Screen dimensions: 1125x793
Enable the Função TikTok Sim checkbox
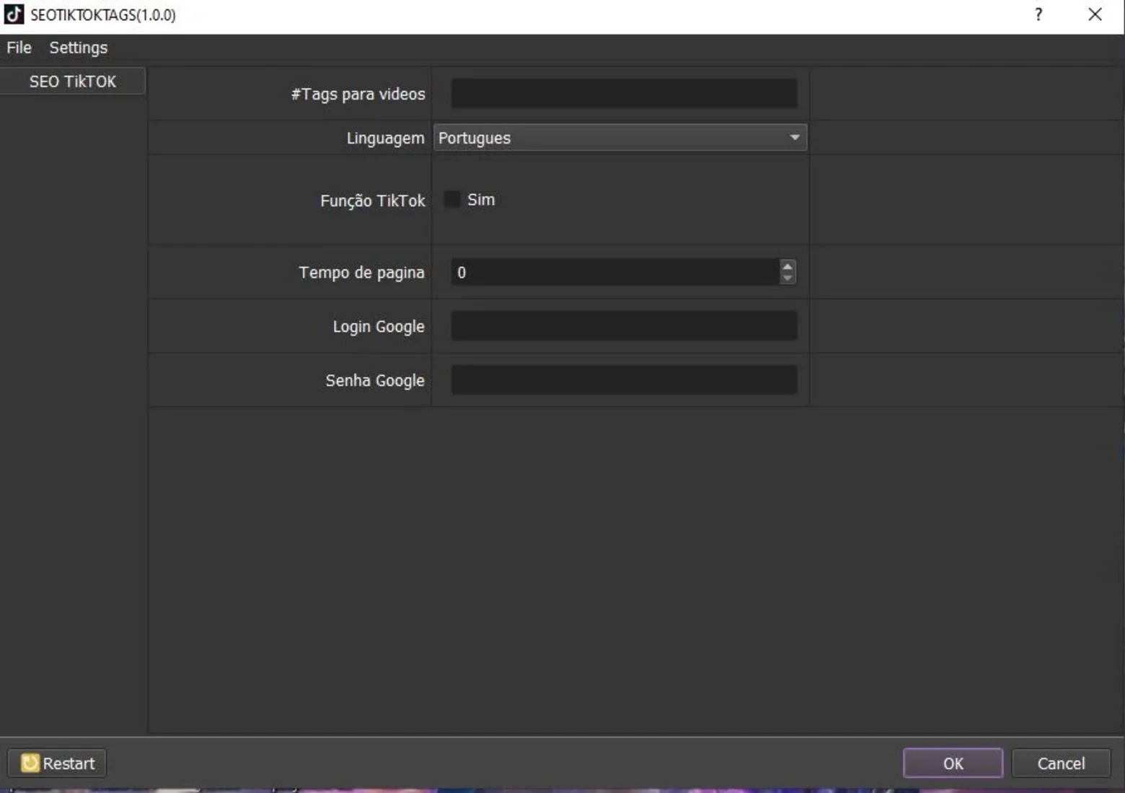tap(452, 200)
